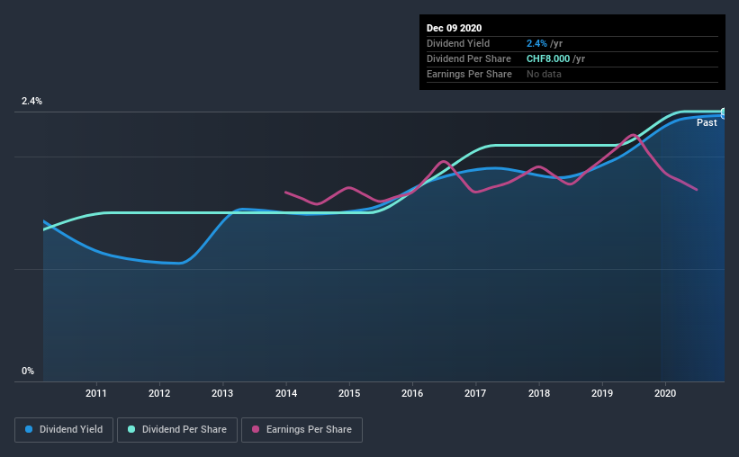Click the pink Earnings Per Share legend dot
The width and height of the screenshot is (739, 457).
256,429
